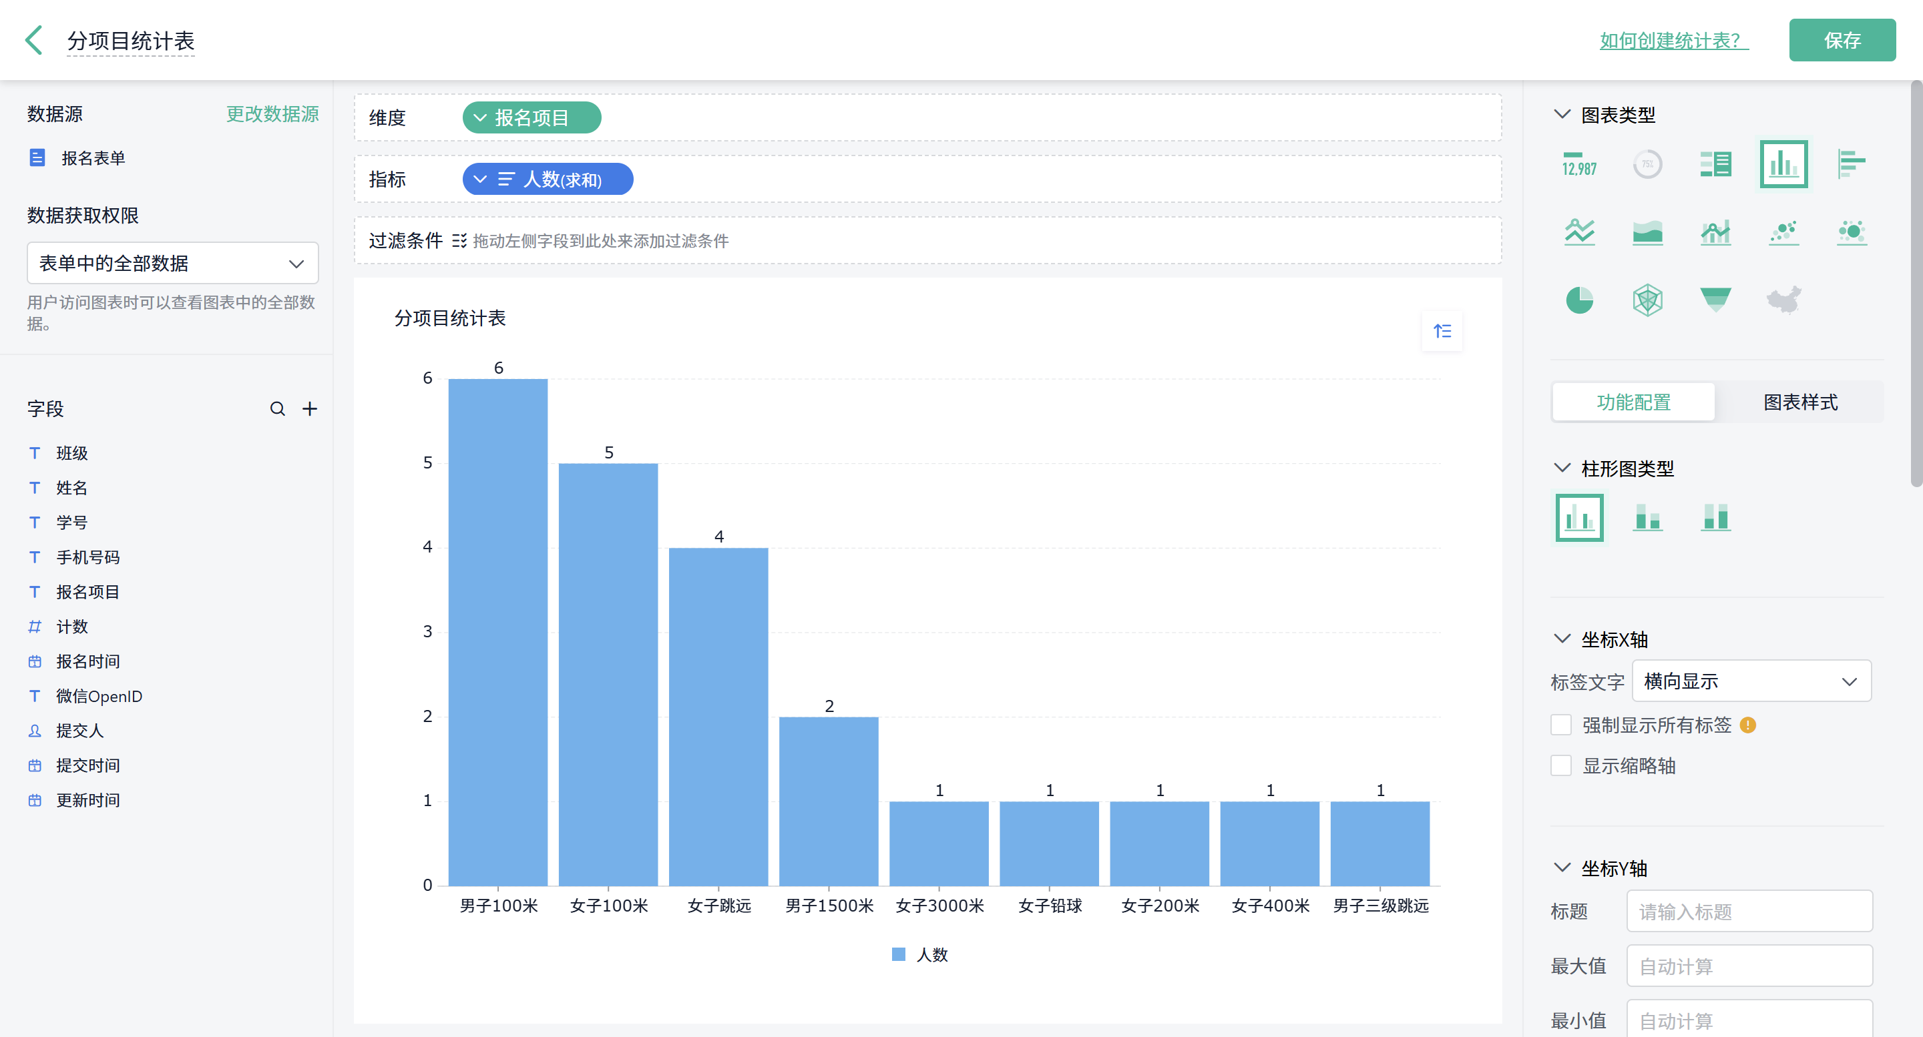Enable 强制显示所有标签 checkbox
Image resolution: width=1923 pixels, height=1037 pixels.
pos(1561,725)
